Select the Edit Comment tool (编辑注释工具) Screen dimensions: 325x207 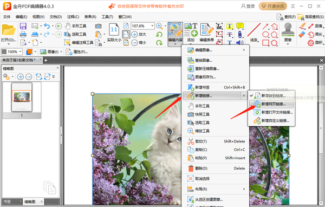pos(79,42)
